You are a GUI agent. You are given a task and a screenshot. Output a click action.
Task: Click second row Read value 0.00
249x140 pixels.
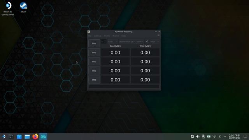pyautogui.click(x=115, y=61)
